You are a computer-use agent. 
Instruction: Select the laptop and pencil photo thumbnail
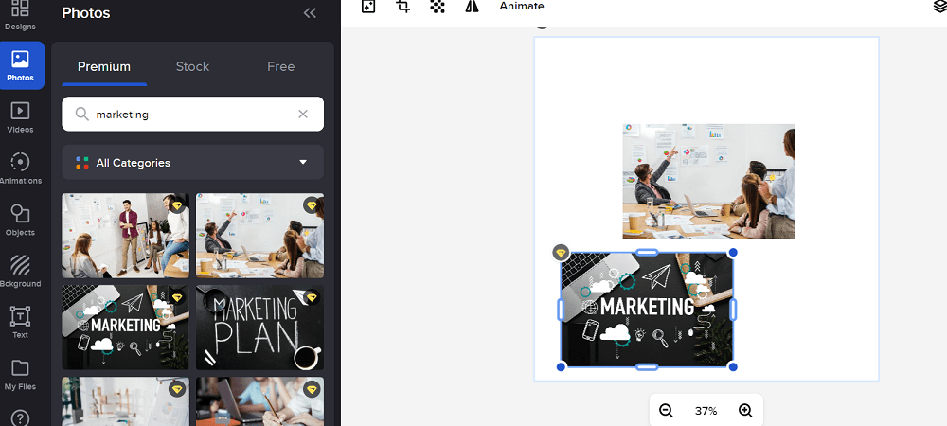click(259, 401)
